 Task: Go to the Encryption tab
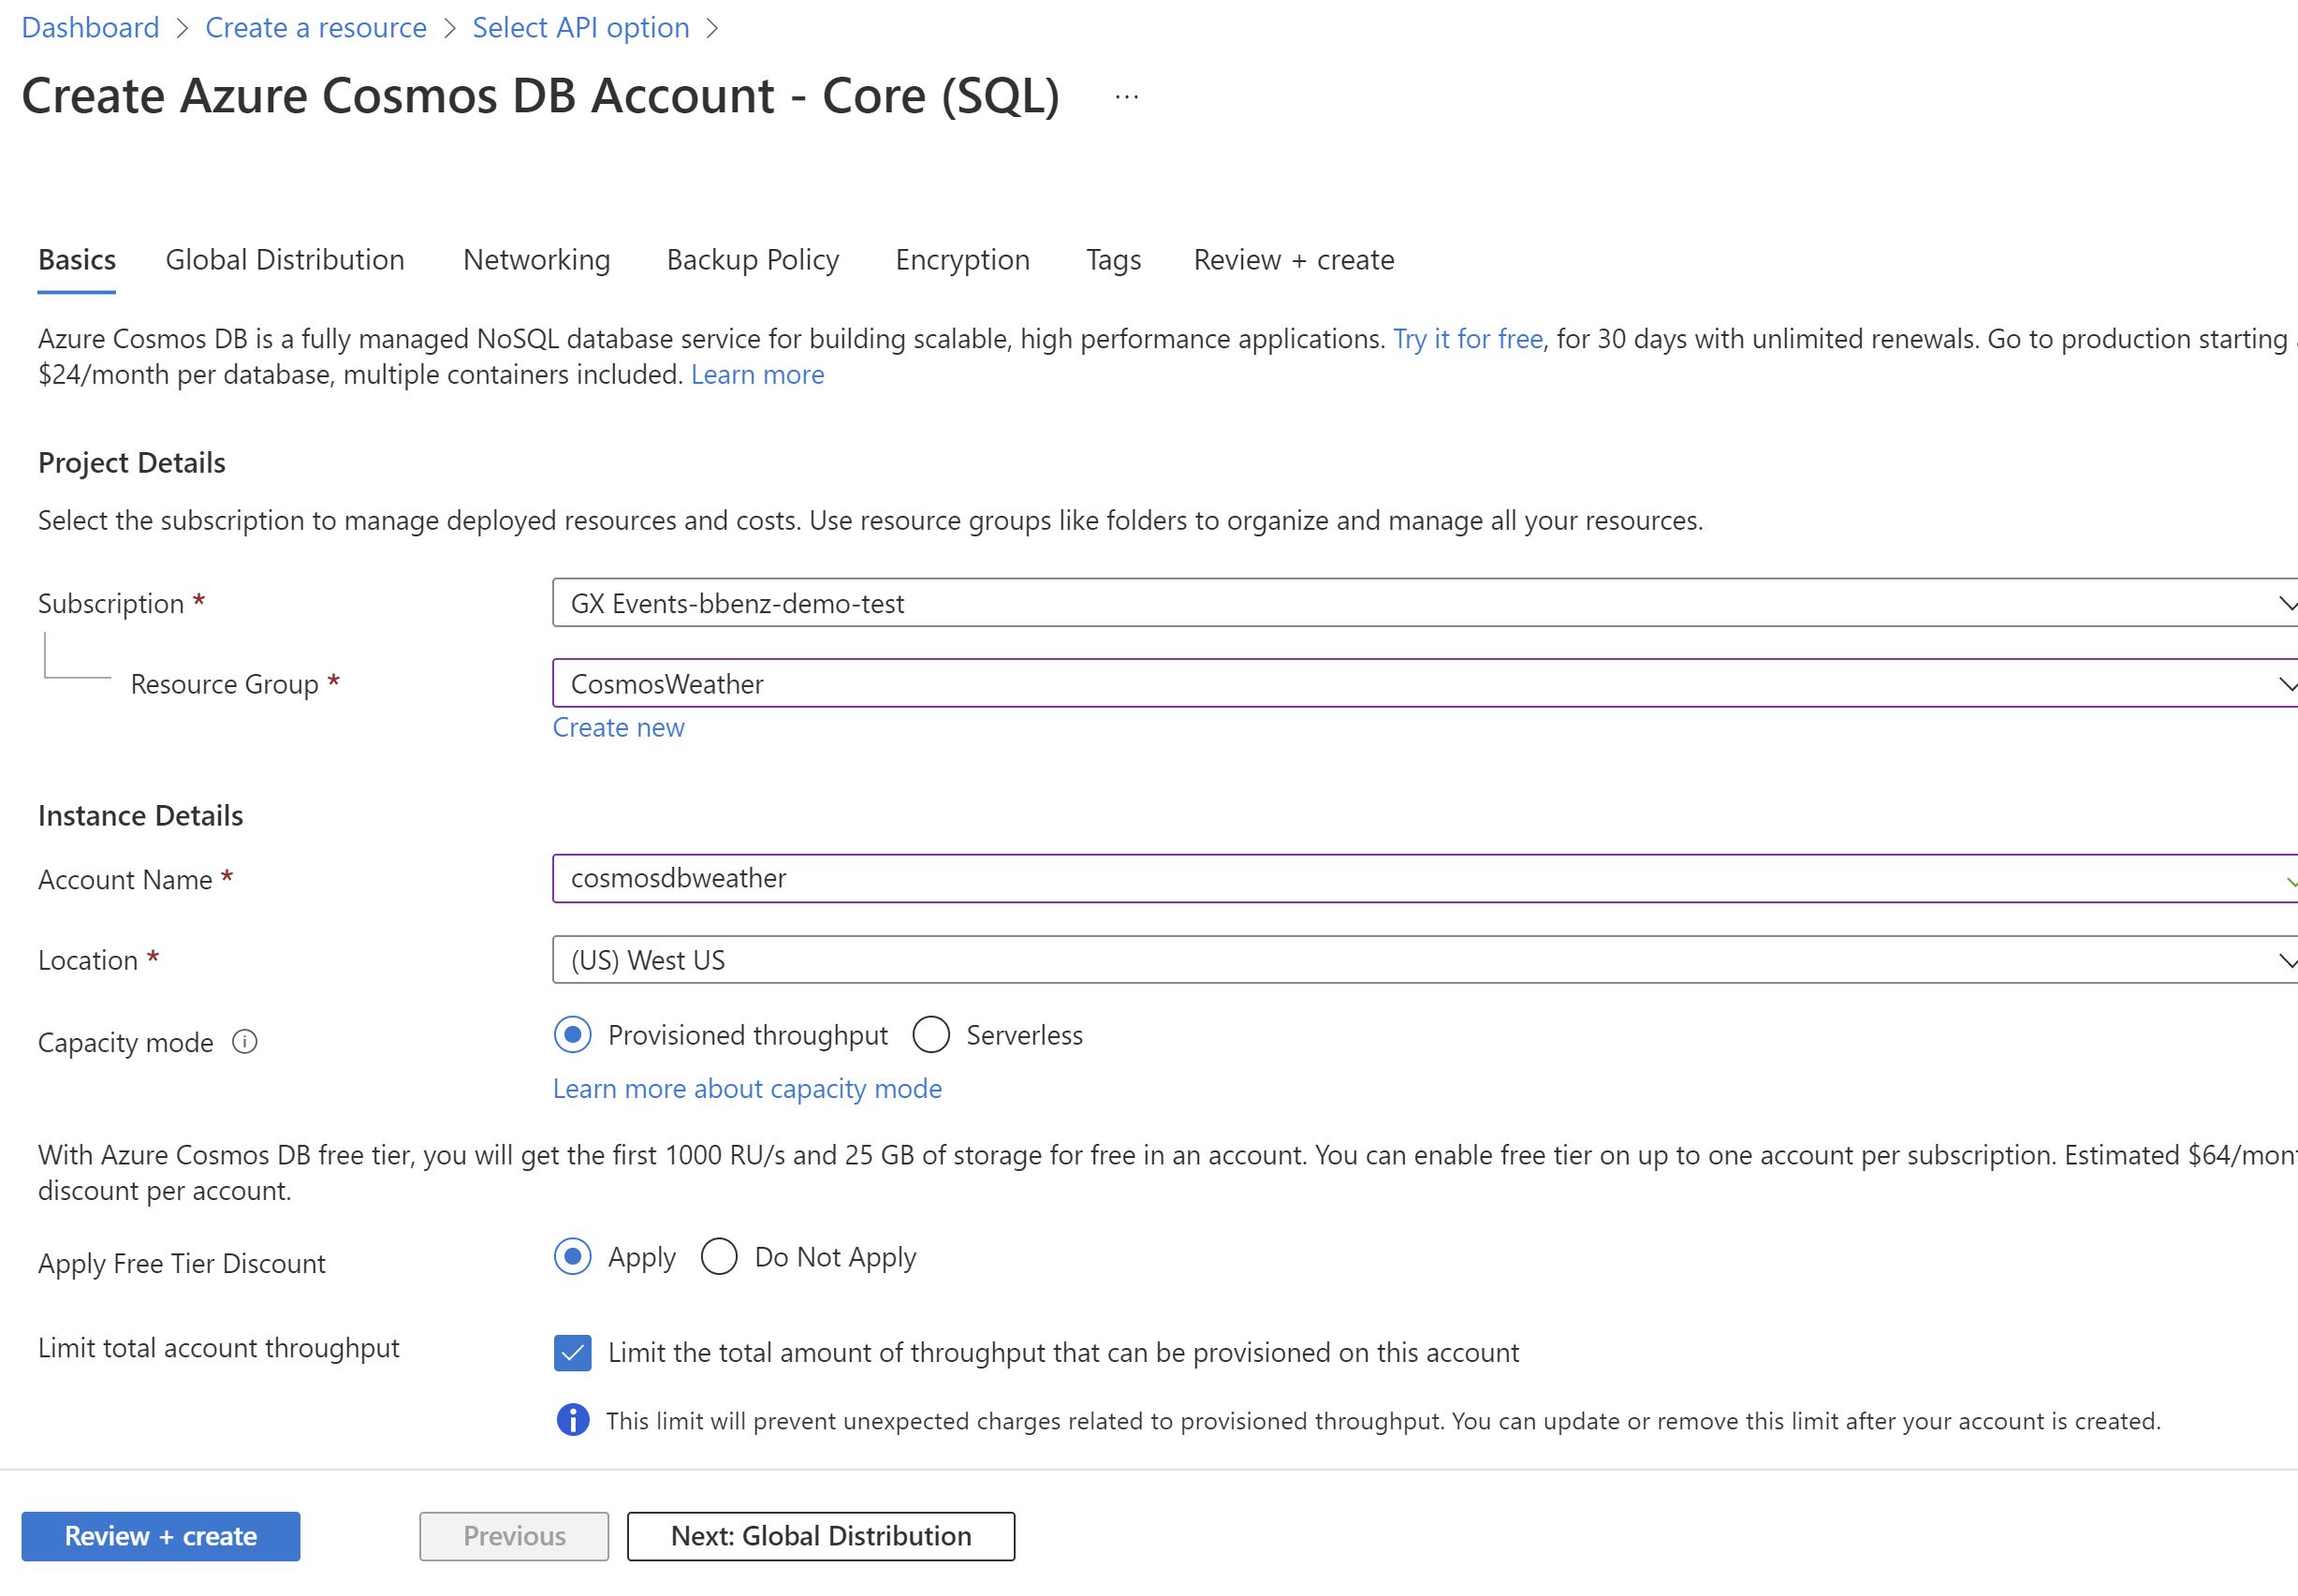pyautogui.click(x=963, y=260)
